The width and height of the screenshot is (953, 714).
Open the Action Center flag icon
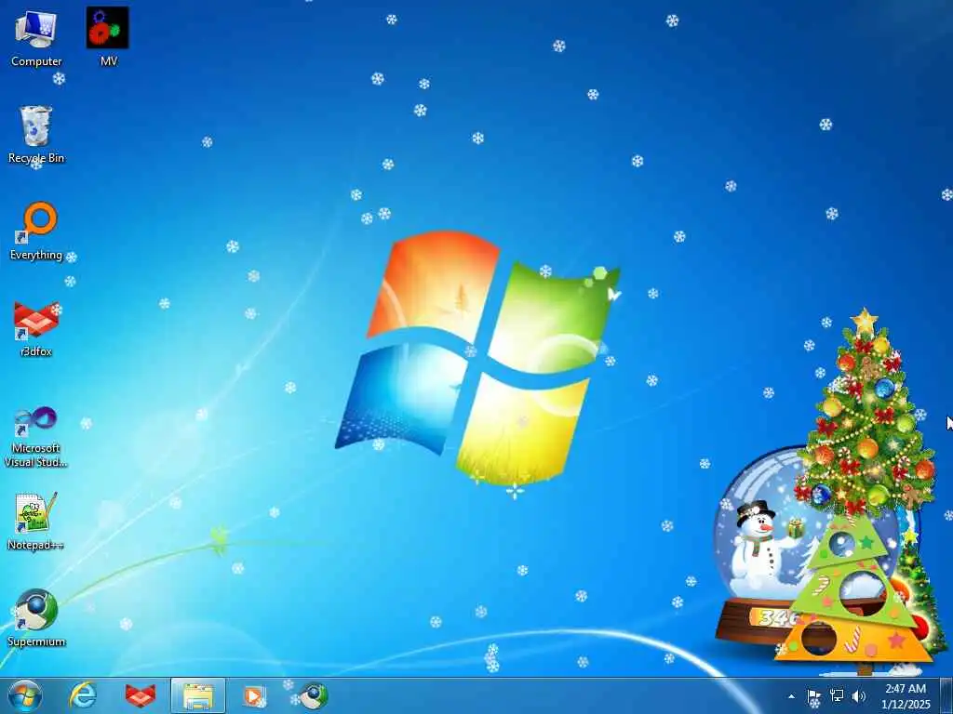pyautogui.click(x=813, y=696)
